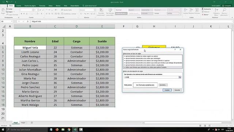Switch to the Revisar tab
The image size is (234, 132).
tap(58, 6)
